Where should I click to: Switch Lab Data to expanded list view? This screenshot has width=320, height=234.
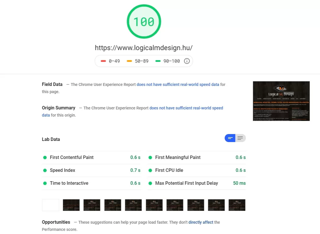[x=240, y=138]
